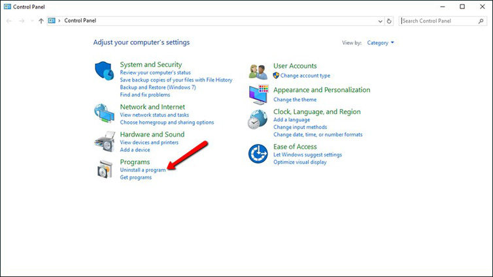
Task: Click the Clock, Language, and Region icon
Action: pyautogui.click(x=258, y=120)
